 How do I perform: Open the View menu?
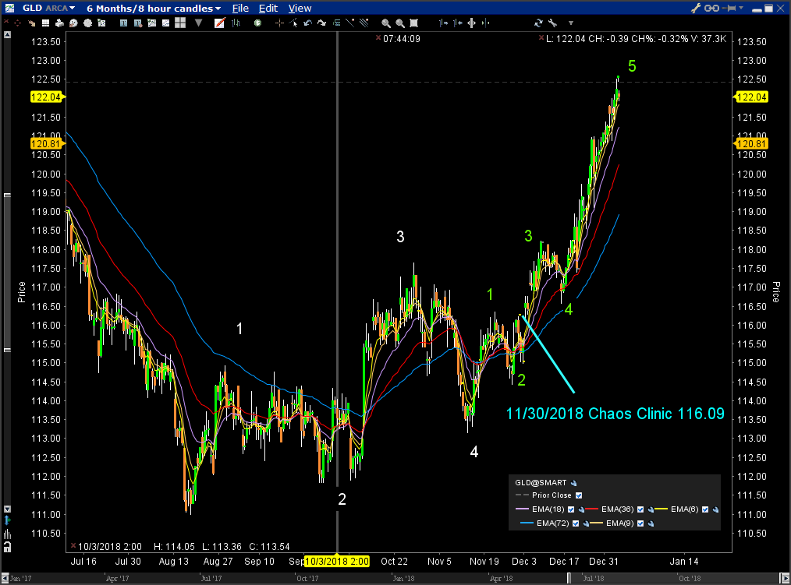(x=300, y=9)
